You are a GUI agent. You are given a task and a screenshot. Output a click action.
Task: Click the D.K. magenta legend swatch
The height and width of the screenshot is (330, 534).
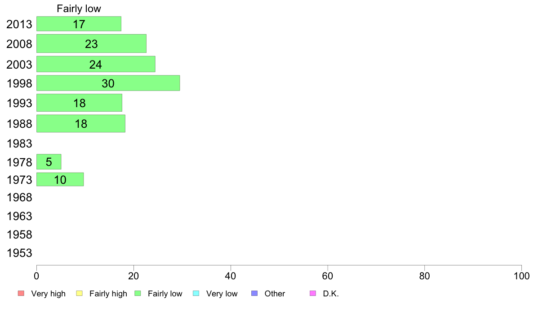(313, 293)
